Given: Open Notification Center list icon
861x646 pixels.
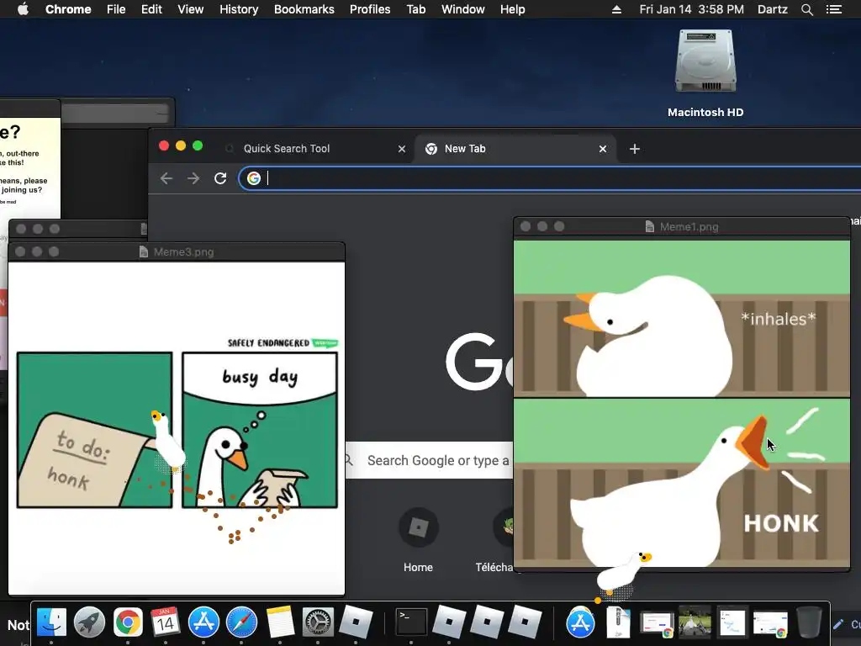Looking at the screenshot, I should (833, 9).
